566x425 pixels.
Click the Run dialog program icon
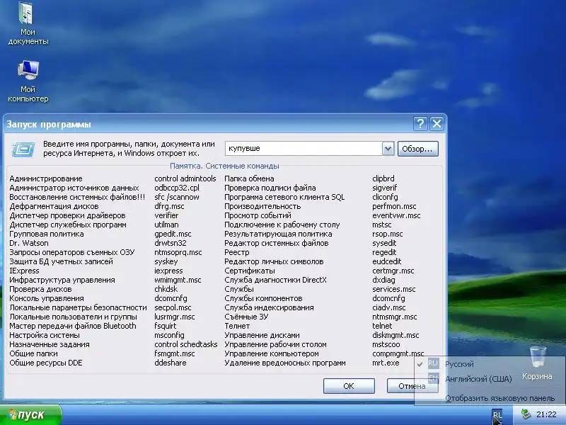23,149
